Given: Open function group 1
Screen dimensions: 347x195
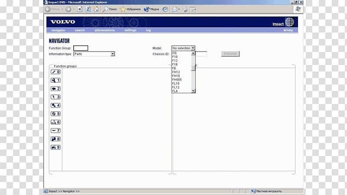Looking at the screenshot, I should coord(56,80).
